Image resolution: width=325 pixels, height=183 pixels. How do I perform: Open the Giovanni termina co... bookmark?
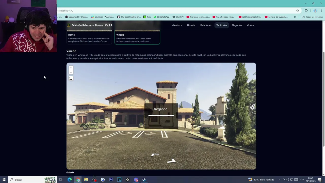(198, 17)
